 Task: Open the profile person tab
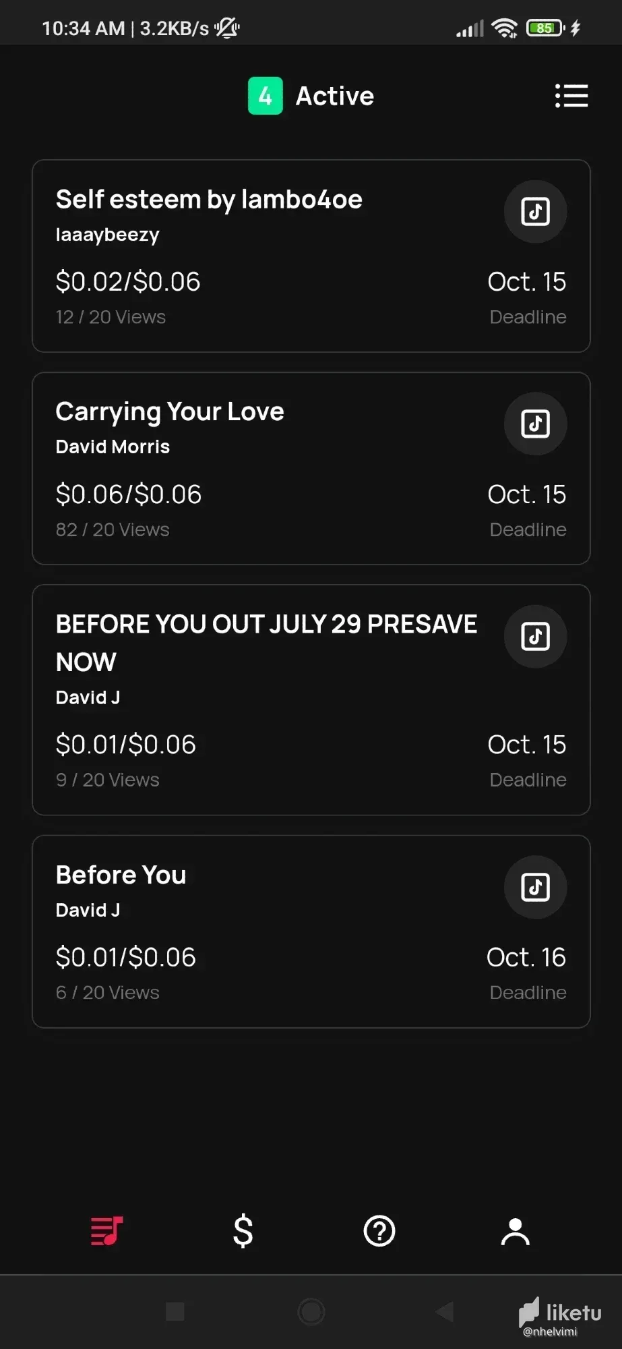coord(516,1231)
